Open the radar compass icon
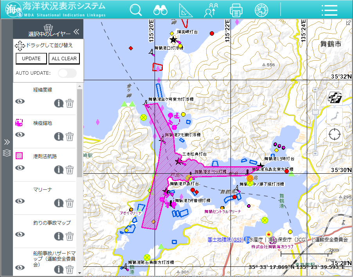 (261, 10)
